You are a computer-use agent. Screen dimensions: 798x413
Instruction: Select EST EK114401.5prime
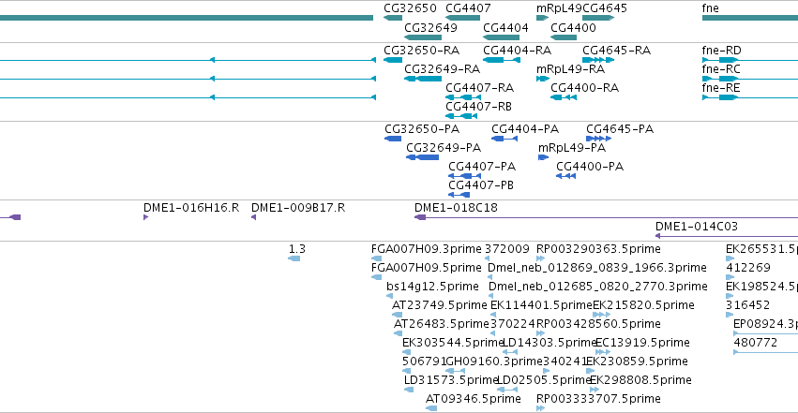[493, 315]
